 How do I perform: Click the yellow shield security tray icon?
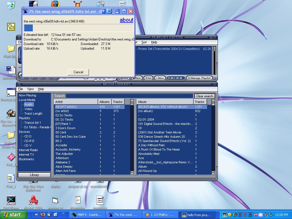230,215
